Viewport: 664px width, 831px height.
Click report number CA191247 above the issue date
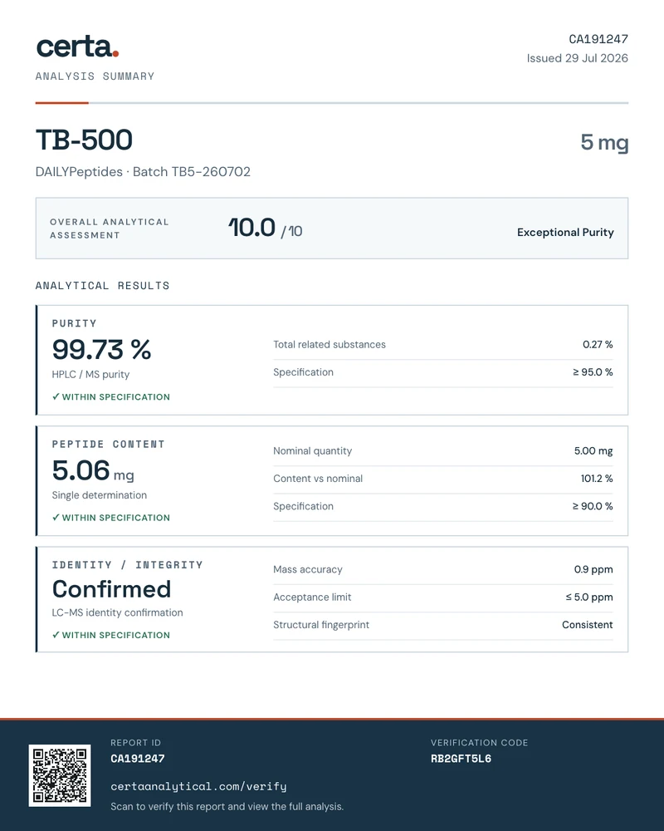[598, 39]
